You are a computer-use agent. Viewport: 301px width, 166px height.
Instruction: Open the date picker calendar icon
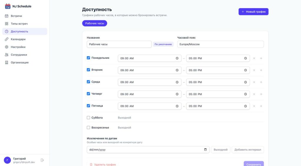point(205,150)
